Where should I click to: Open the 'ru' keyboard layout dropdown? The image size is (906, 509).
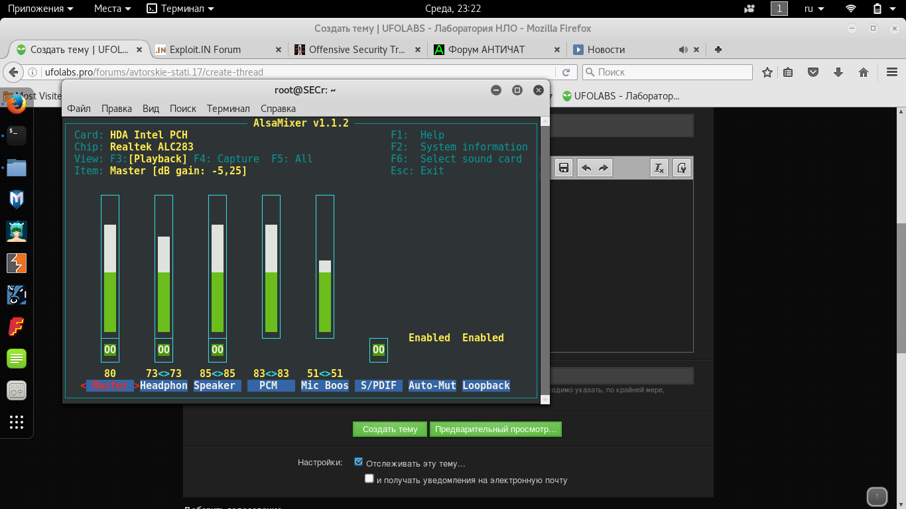[x=814, y=9]
